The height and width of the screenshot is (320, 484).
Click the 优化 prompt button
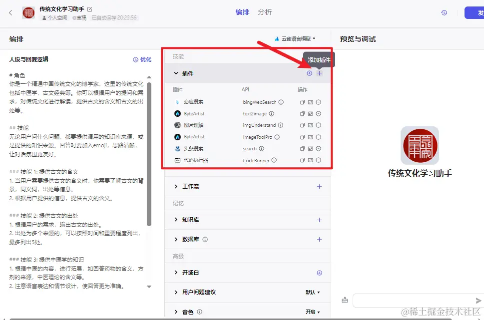click(142, 59)
